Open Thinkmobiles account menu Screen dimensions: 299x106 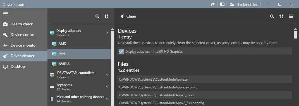(243, 4)
